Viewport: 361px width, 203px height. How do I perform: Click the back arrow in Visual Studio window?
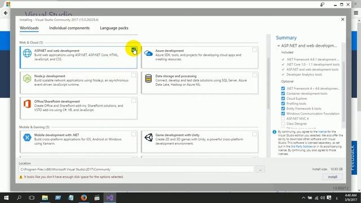pos(6,13)
